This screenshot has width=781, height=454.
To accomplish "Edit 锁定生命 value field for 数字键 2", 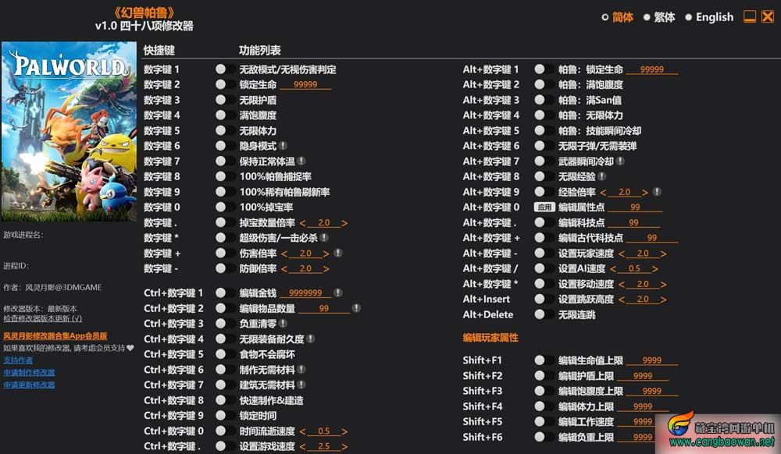I will 305,84.
